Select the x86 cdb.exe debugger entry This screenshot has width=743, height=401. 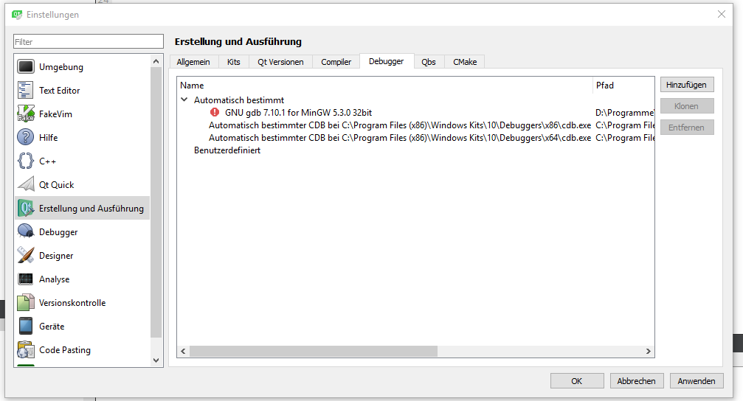(400, 125)
